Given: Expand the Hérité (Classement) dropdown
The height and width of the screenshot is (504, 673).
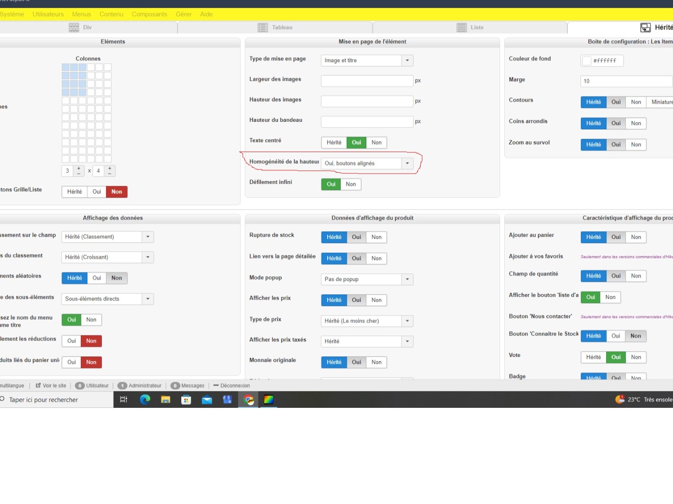Looking at the screenshot, I should click(x=107, y=237).
